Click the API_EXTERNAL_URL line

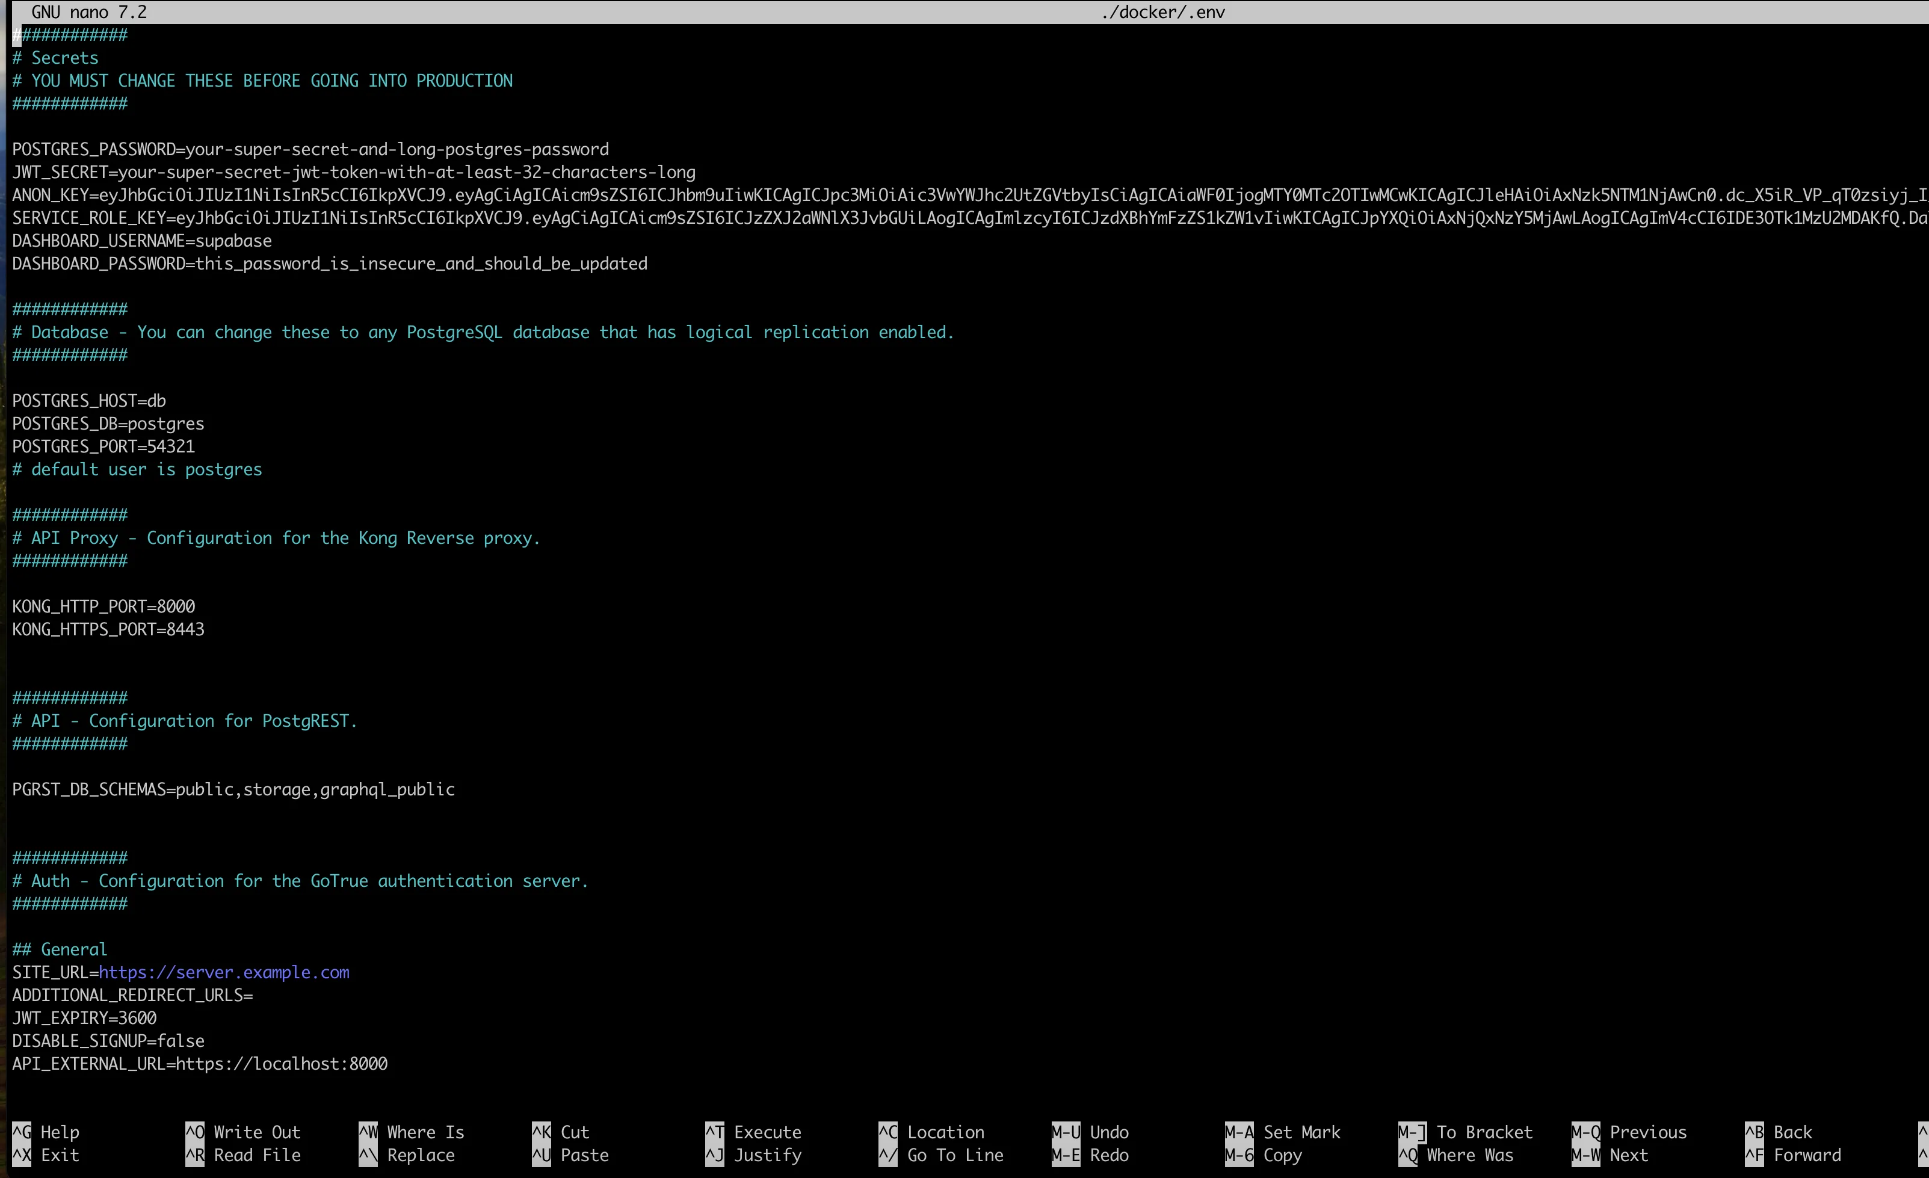(x=200, y=1063)
